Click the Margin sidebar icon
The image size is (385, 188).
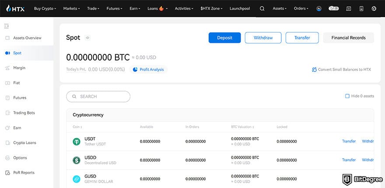pyautogui.click(x=7, y=68)
